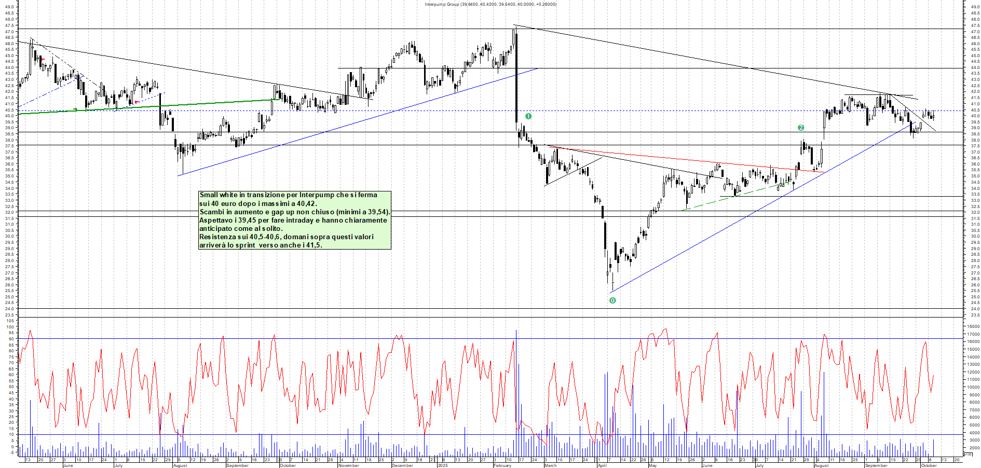981x468 pixels.
Task: Click the 49.0 label on the left price axis
Action: 9,7
